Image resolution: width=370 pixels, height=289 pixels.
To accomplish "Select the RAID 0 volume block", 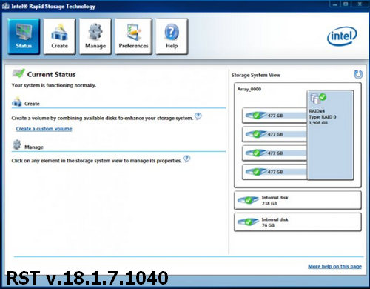I will [330, 135].
